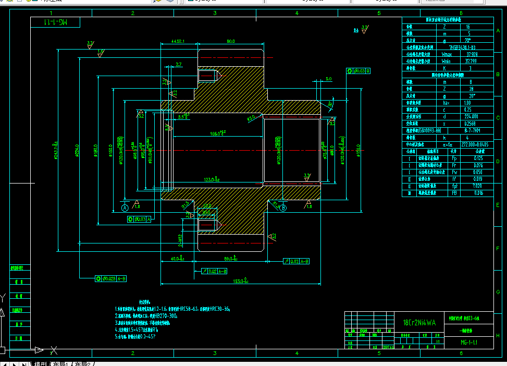The height and width of the screenshot is (366, 507).
Task: Select table cell 0.125
Action: 478,158
